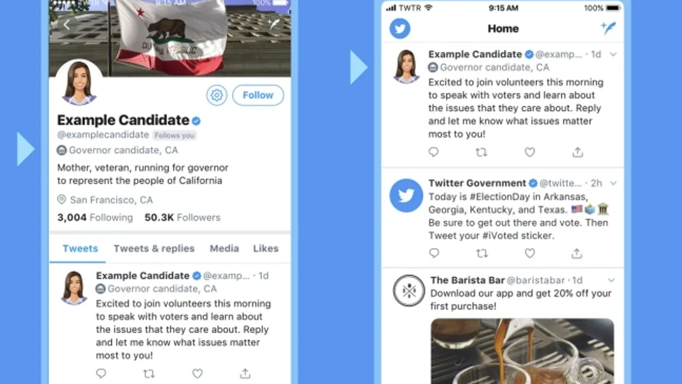Viewport: 682px width, 384px height.
Task: Go back using the profile header arrow
Action: click(67, 24)
